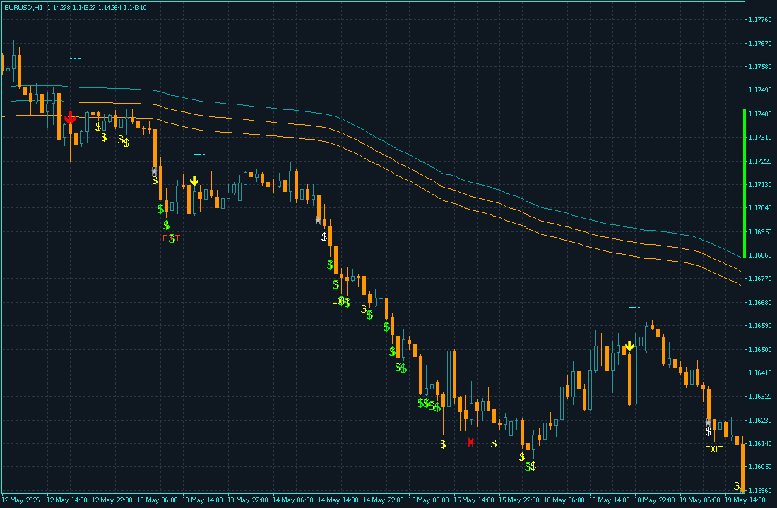
Task: Click the 1.17670 price label
Action: click(759, 44)
